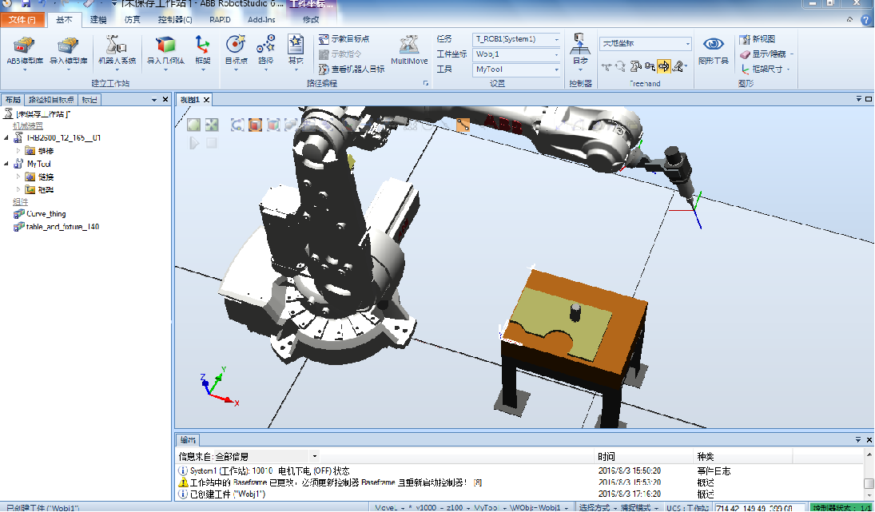Click 已创建工件 ("Wobj1") log message
The width and height of the screenshot is (875, 512).
point(228,494)
